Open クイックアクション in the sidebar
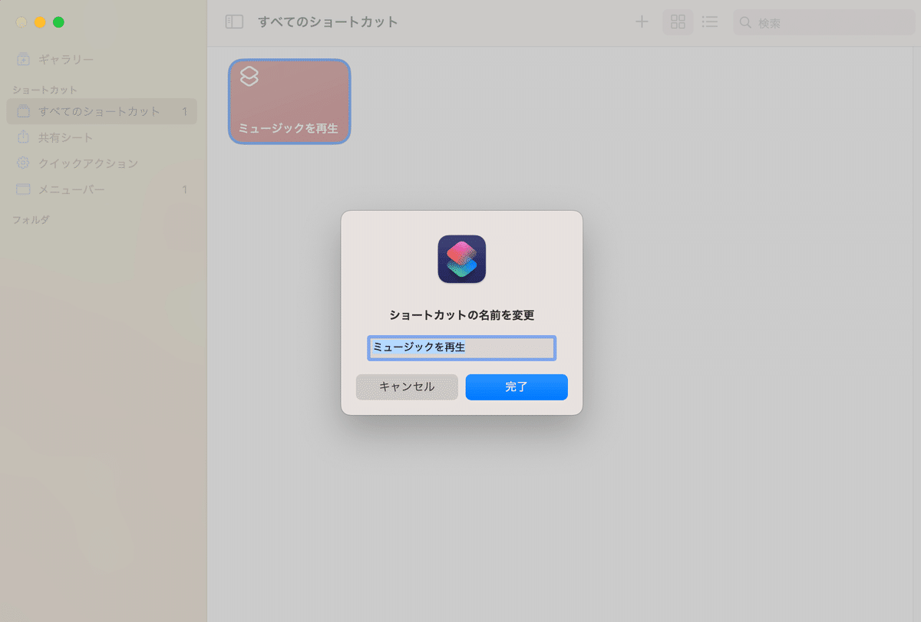This screenshot has width=921, height=622. click(101, 163)
